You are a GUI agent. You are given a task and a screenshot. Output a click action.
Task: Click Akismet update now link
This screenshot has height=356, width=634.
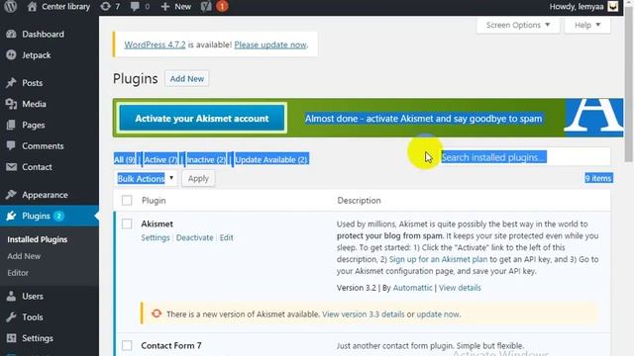(x=438, y=314)
